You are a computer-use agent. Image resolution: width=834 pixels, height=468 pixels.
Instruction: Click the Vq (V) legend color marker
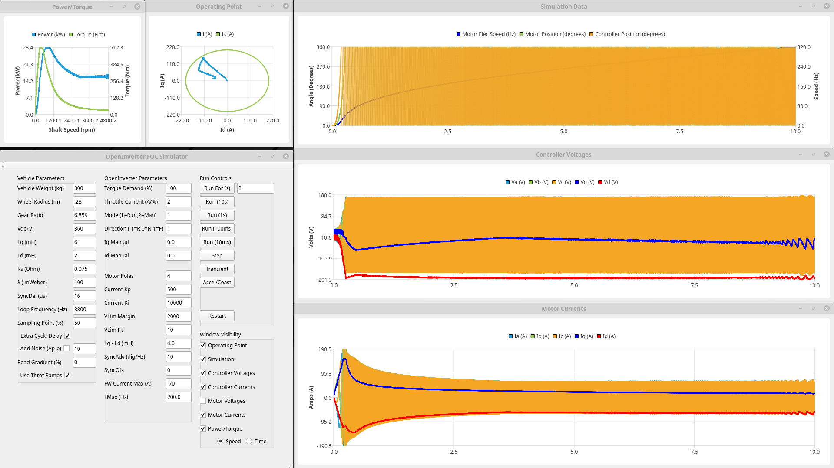coord(577,182)
